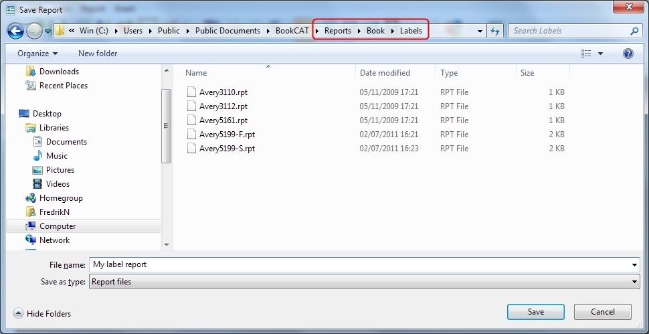Select Desktop in the navigation pane
Viewport: 649px width, 334px height.
pos(47,114)
